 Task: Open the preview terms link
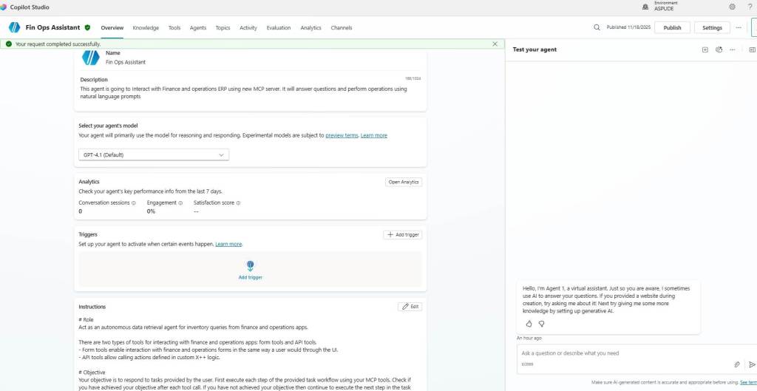[341, 135]
